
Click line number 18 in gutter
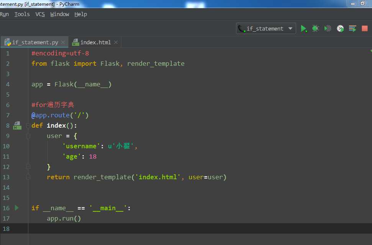point(6,229)
